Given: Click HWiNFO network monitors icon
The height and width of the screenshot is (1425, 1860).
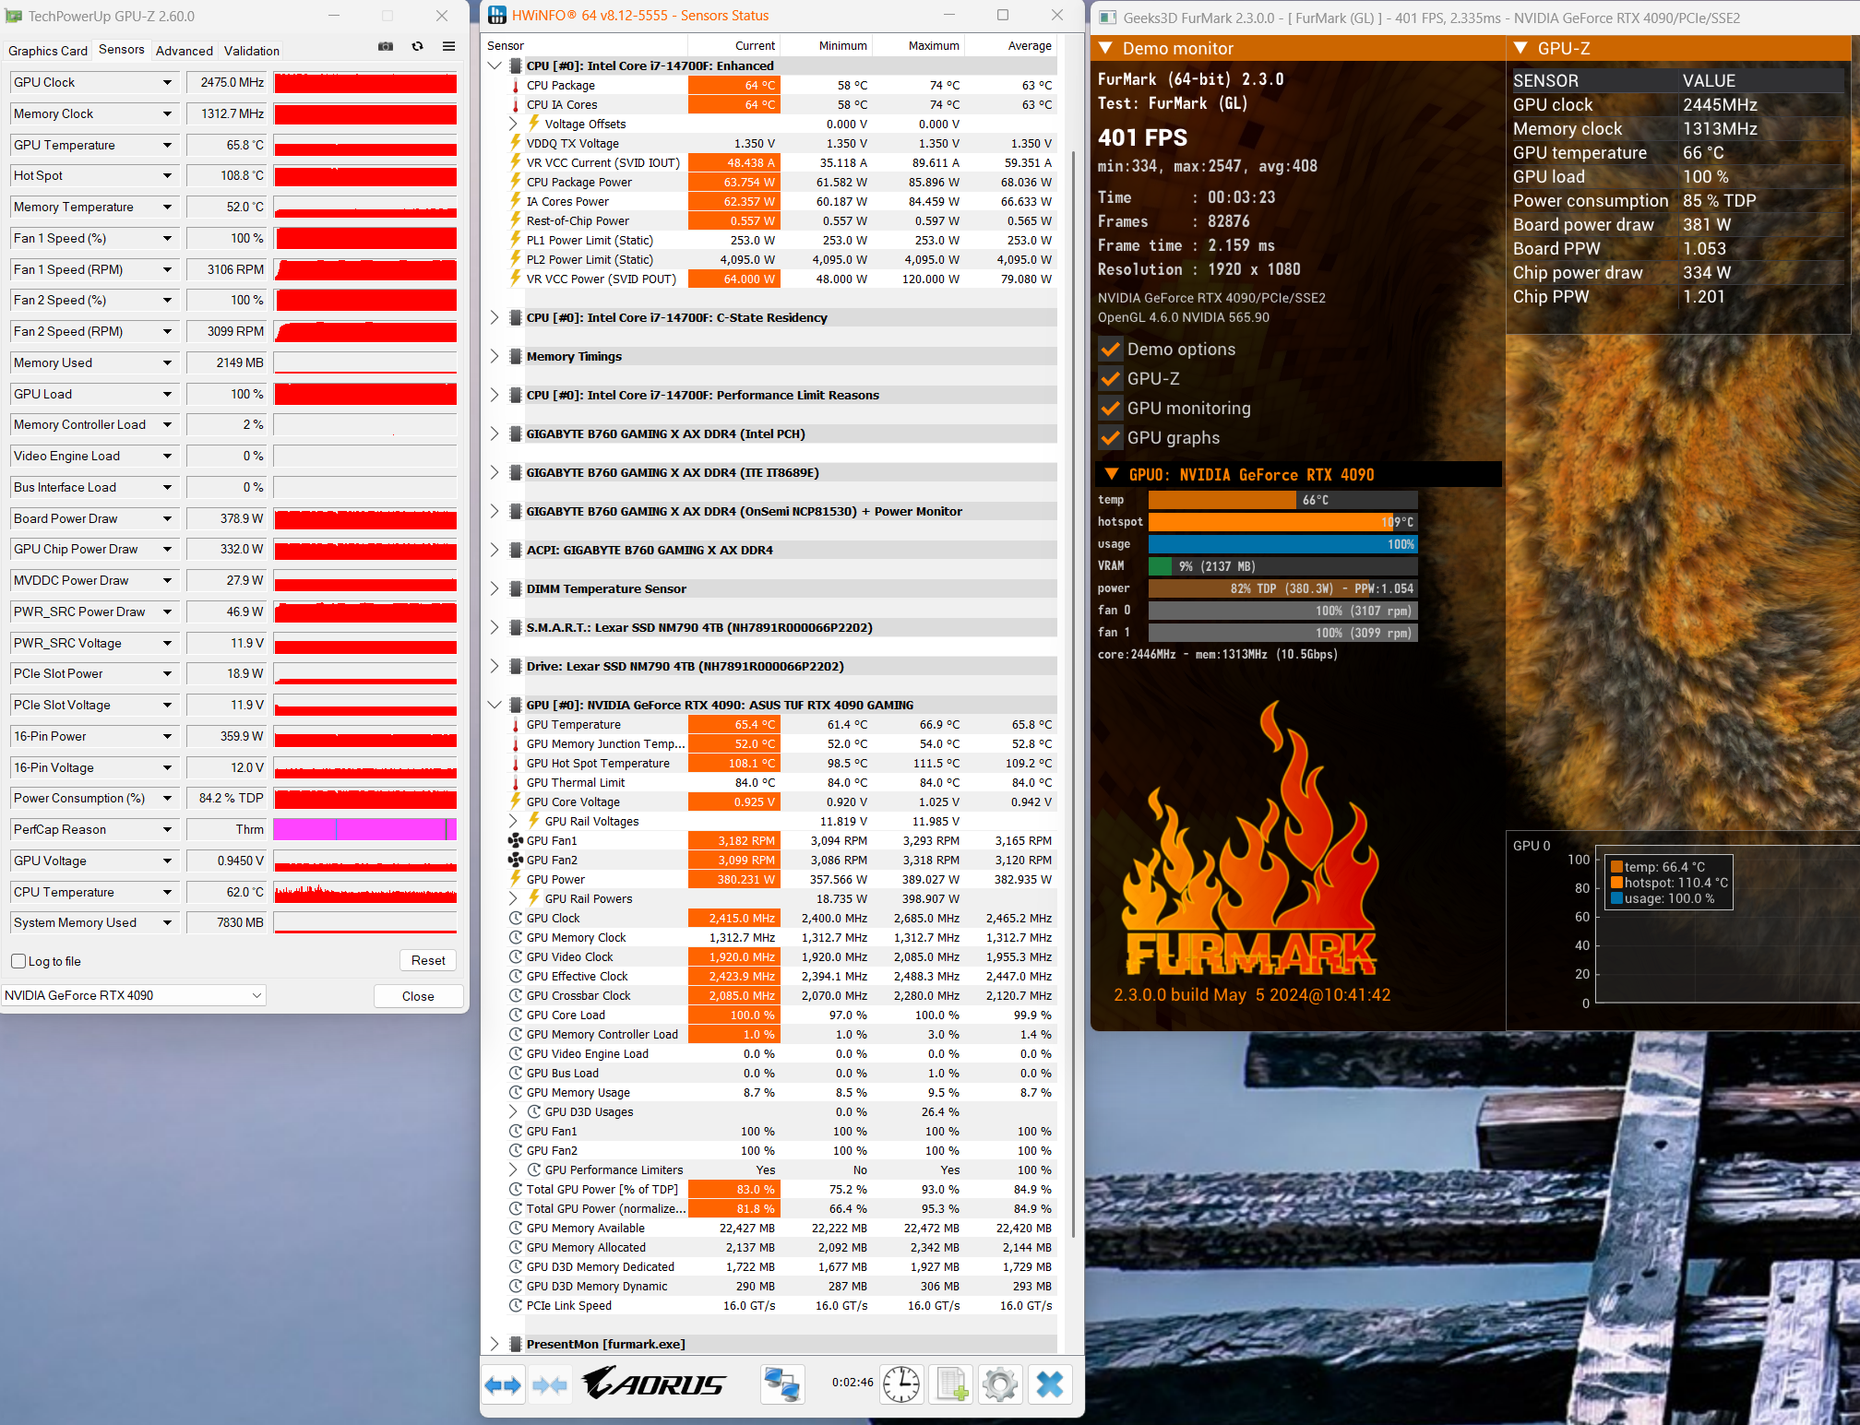Looking at the screenshot, I should coord(782,1384).
